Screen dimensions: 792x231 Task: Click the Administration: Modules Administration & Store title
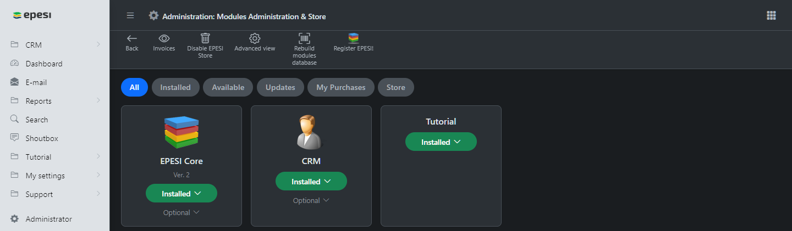[244, 16]
